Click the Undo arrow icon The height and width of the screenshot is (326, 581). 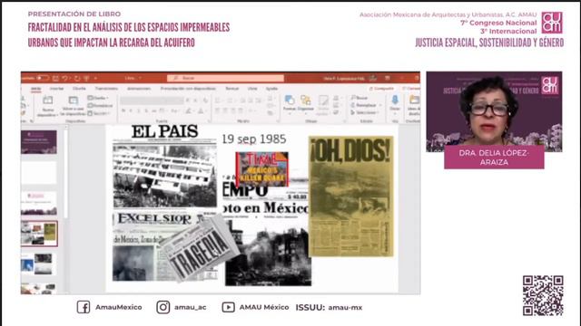coord(65,78)
